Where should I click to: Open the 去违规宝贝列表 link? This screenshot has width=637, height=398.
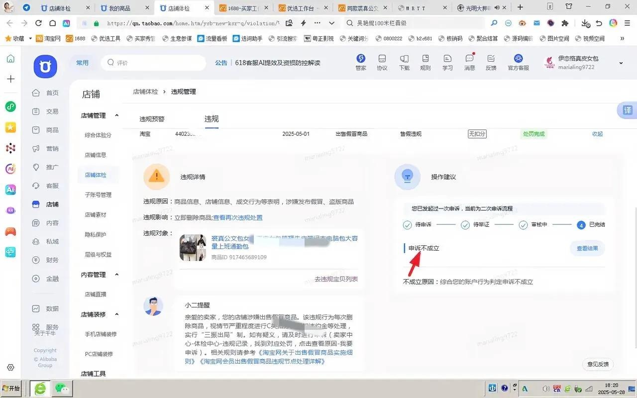(336, 279)
